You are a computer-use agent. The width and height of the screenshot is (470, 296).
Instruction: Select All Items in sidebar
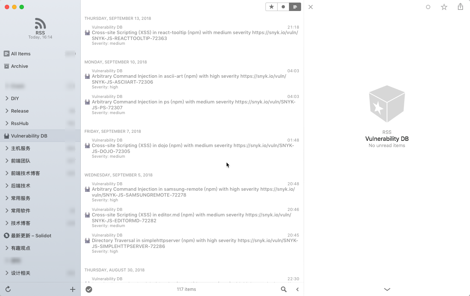(x=40, y=54)
